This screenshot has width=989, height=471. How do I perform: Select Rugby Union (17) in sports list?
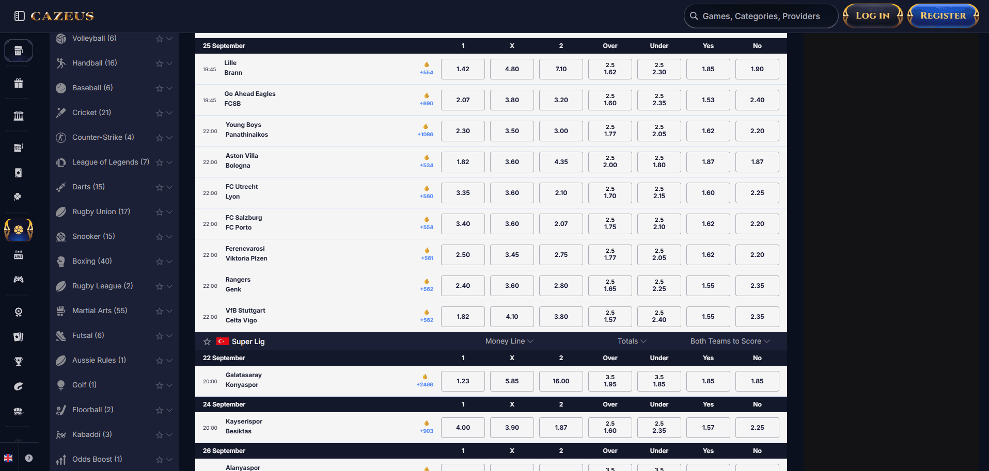point(101,212)
